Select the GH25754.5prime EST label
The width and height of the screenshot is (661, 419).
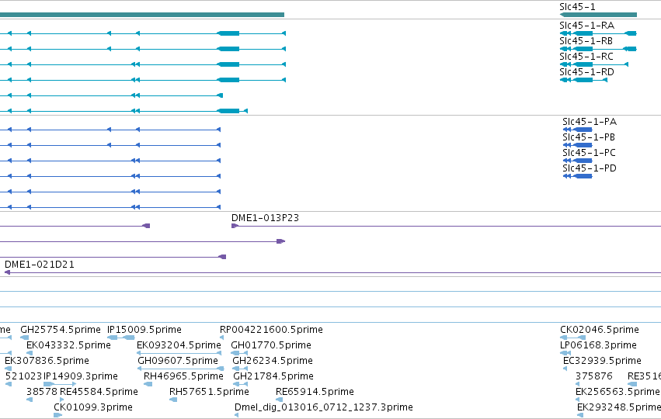[x=61, y=330]
